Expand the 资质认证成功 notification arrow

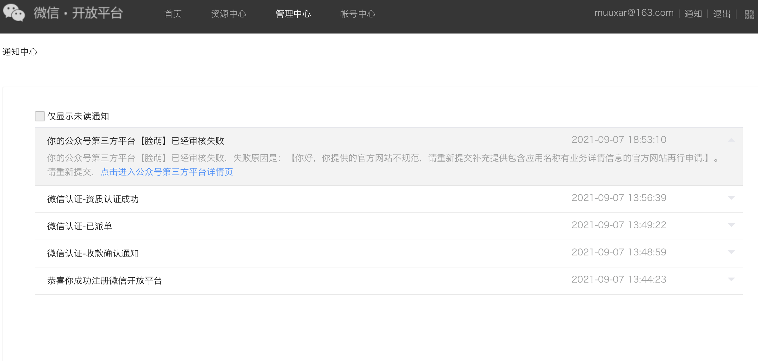click(731, 198)
